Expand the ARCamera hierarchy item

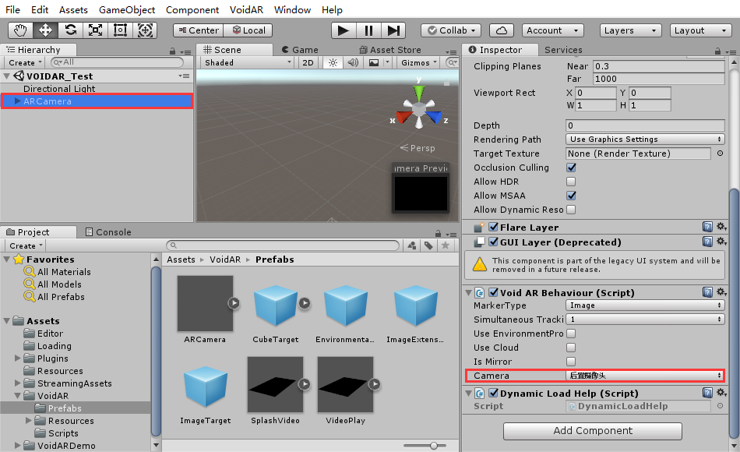(18, 101)
